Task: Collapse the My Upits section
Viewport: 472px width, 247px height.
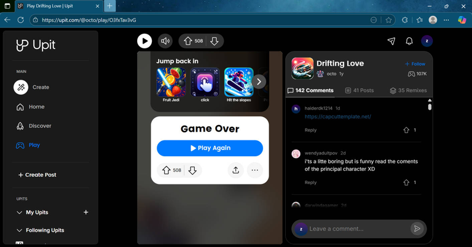Action: coord(19,212)
